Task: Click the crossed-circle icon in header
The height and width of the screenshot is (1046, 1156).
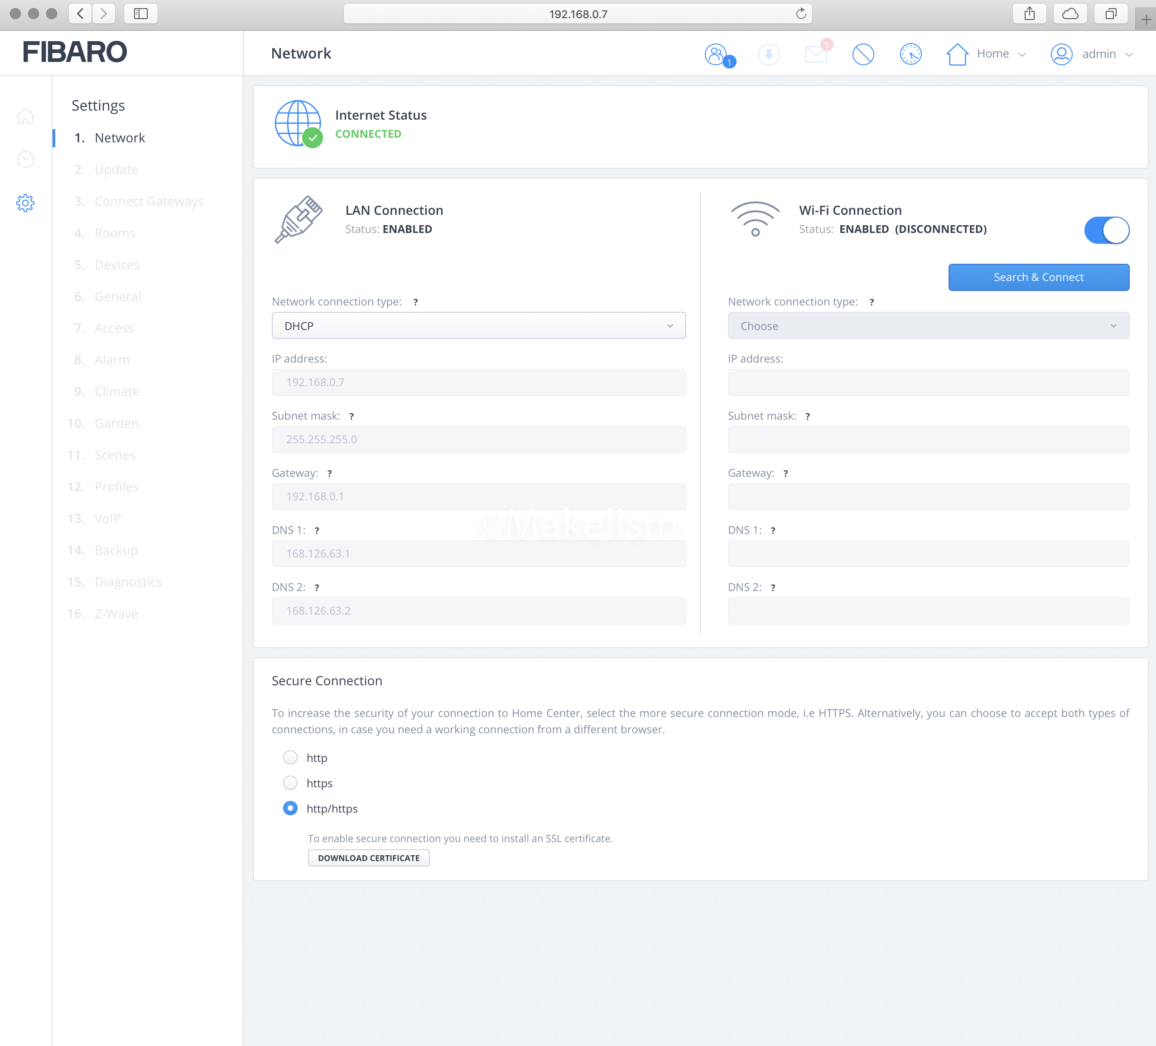Action: click(x=862, y=54)
